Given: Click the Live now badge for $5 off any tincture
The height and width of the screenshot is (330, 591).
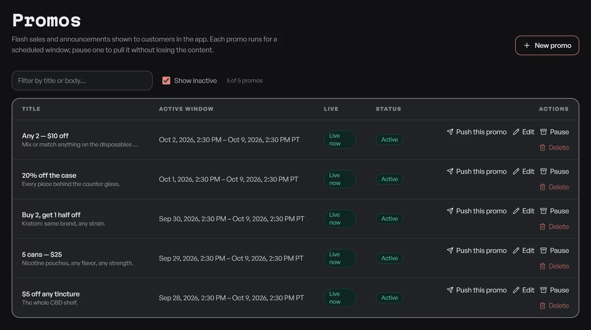Looking at the screenshot, I should [x=340, y=298].
